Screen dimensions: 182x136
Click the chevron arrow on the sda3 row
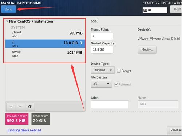coord(82,43)
